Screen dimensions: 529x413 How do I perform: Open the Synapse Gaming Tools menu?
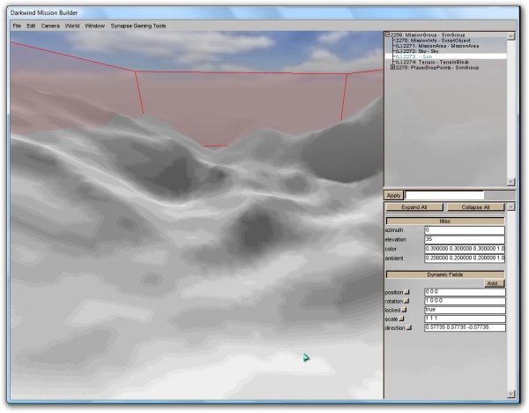click(x=138, y=26)
